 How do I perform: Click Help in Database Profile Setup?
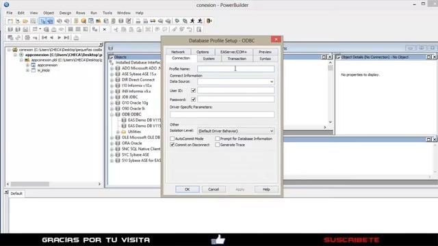point(266,189)
